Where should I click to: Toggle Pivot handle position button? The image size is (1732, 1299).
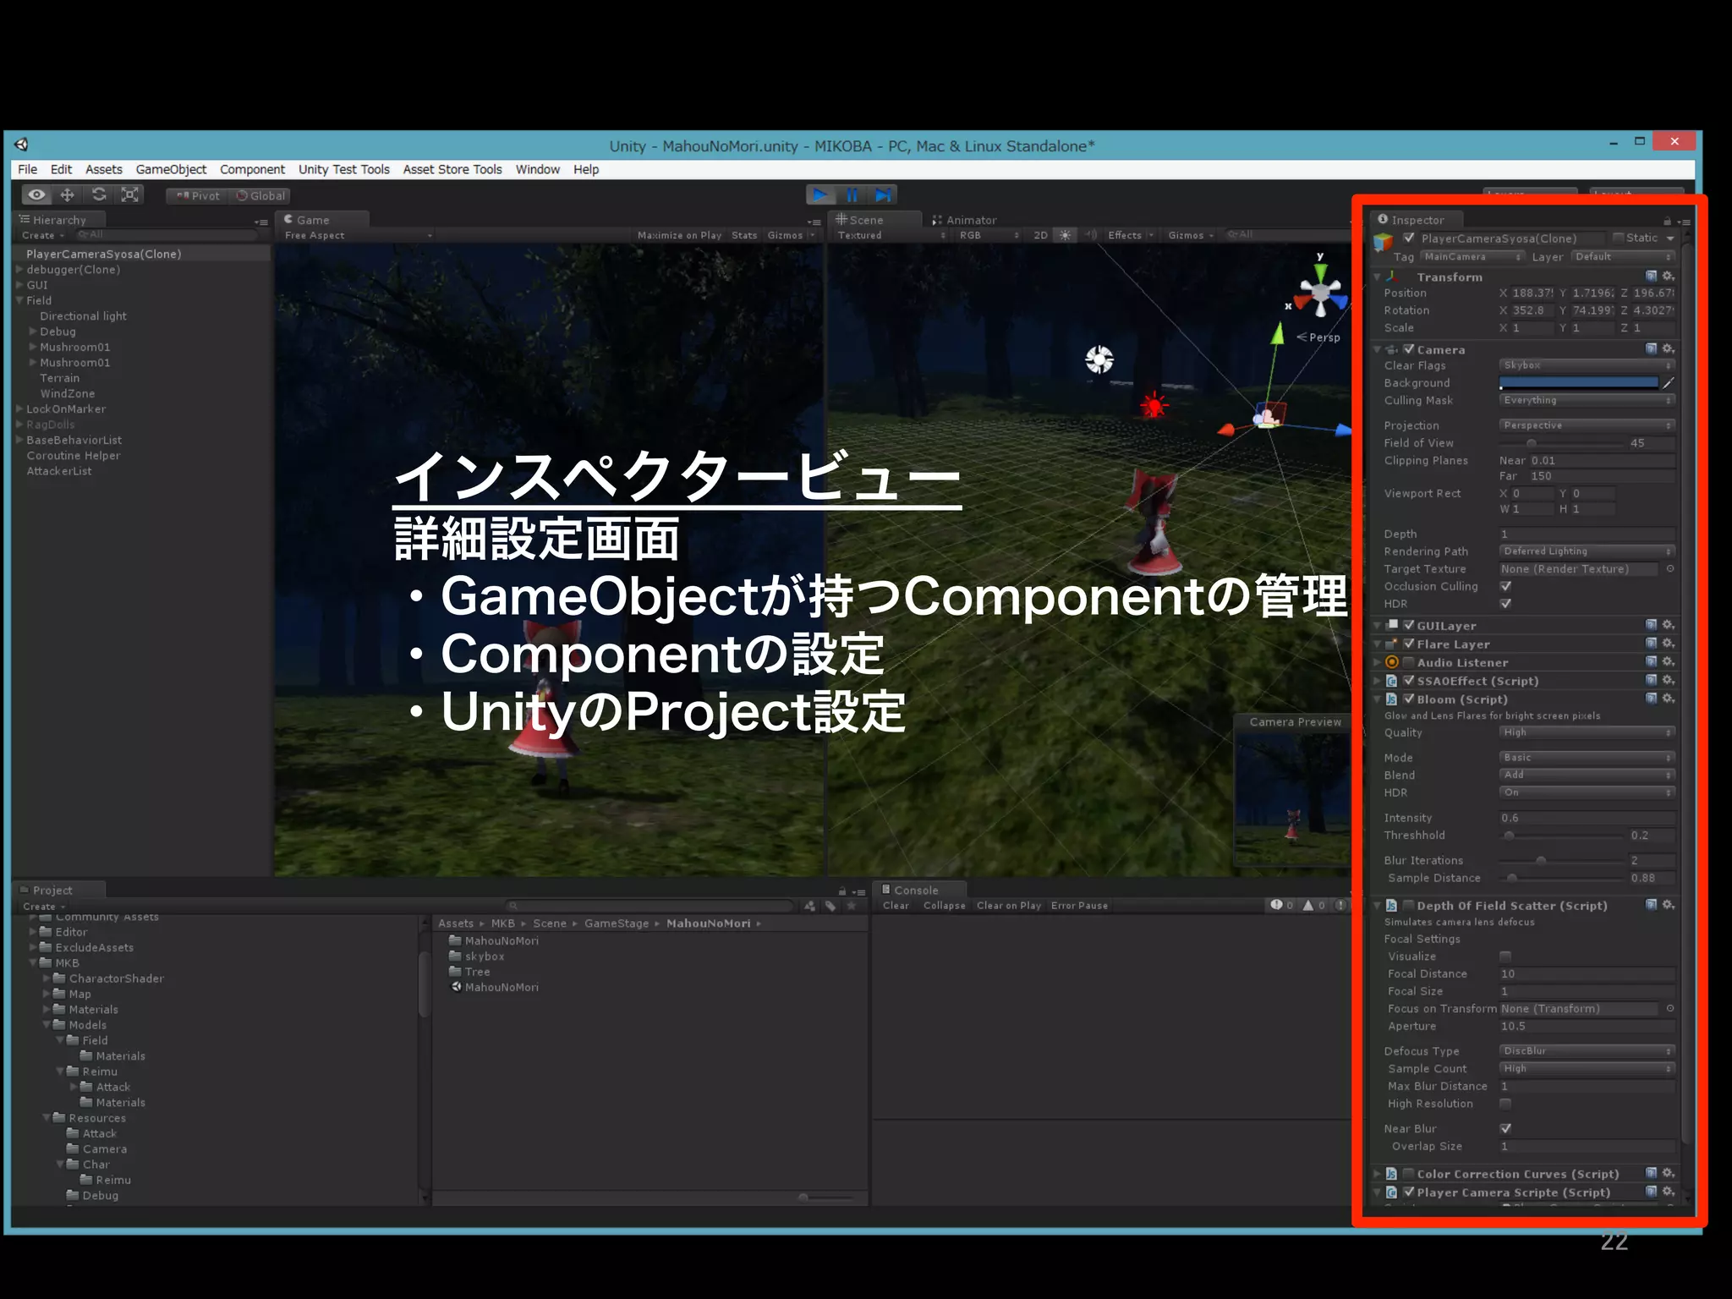click(x=197, y=195)
